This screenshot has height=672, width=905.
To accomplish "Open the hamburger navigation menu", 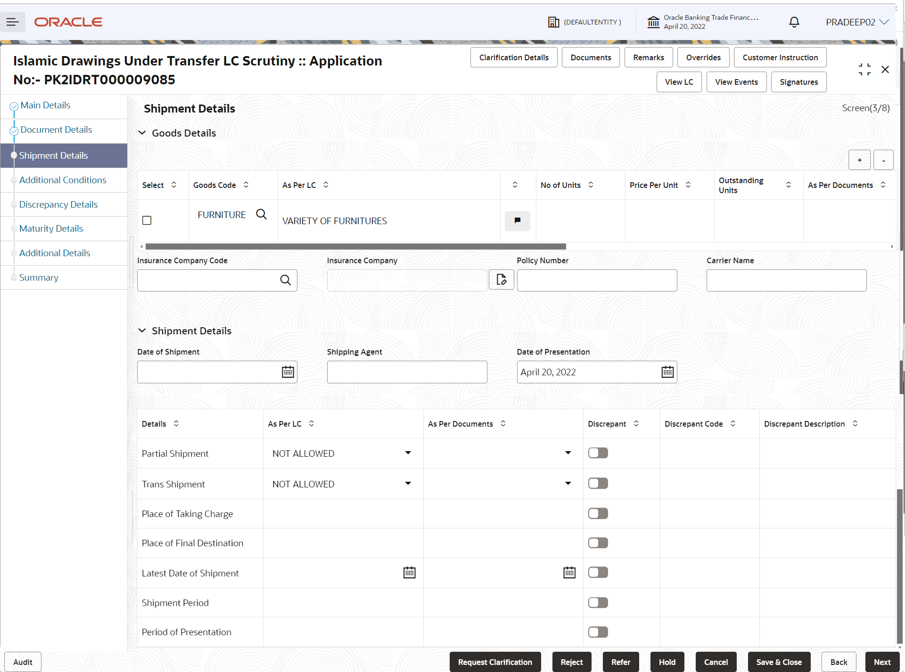I will click(13, 22).
